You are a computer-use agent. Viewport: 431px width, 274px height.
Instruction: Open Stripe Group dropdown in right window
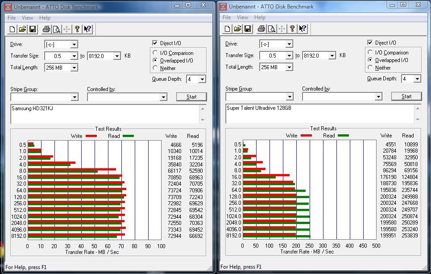click(x=289, y=96)
